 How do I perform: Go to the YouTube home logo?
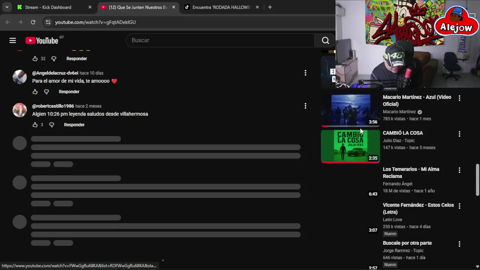(42, 40)
